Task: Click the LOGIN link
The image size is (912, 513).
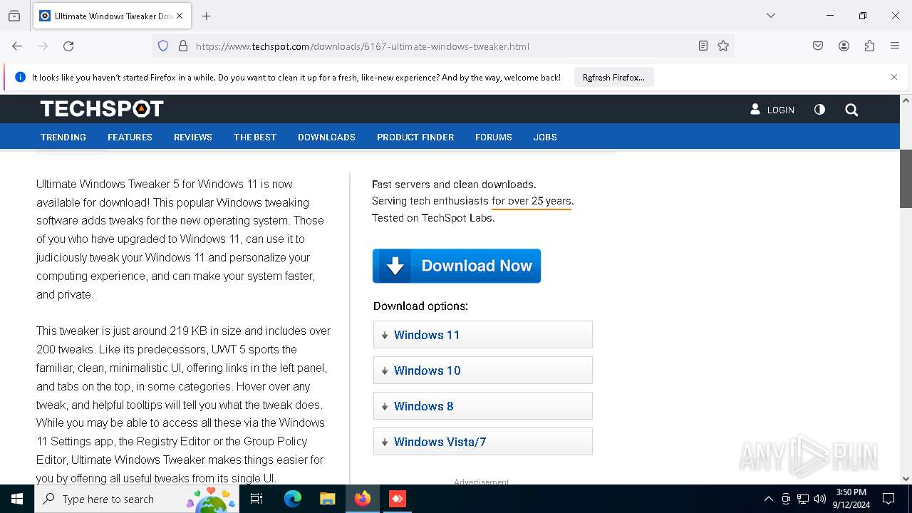Action: pos(772,110)
